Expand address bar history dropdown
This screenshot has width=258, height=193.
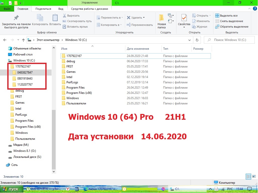coord(190,40)
